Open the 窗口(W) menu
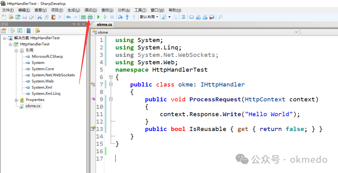Screen dimensions: 338x173 coord(157,10)
